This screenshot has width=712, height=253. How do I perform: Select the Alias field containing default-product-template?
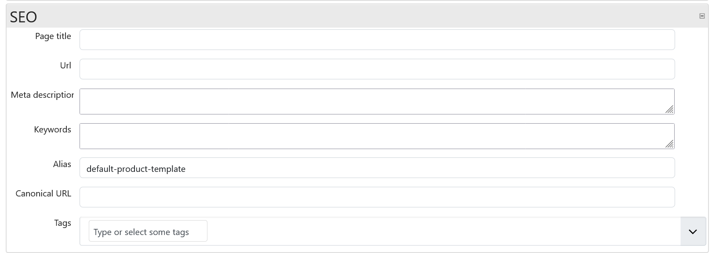coord(377,168)
